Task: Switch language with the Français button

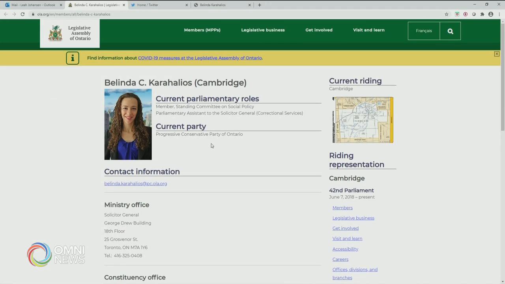Action: [x=424, y=31]
